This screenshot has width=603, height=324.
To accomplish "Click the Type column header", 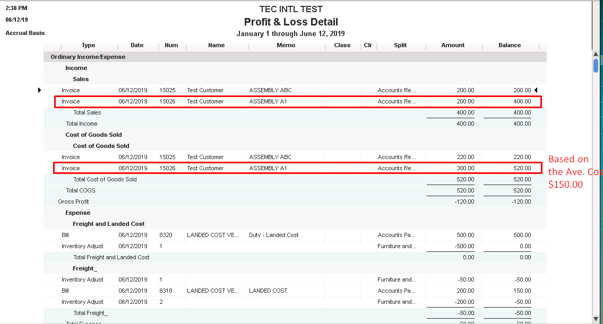I will click(89, 46).
